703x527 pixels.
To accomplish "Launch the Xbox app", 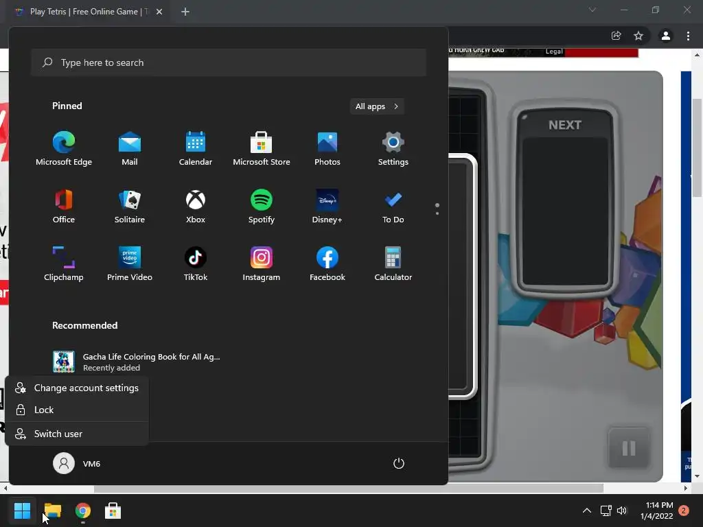I will point(196,207).
